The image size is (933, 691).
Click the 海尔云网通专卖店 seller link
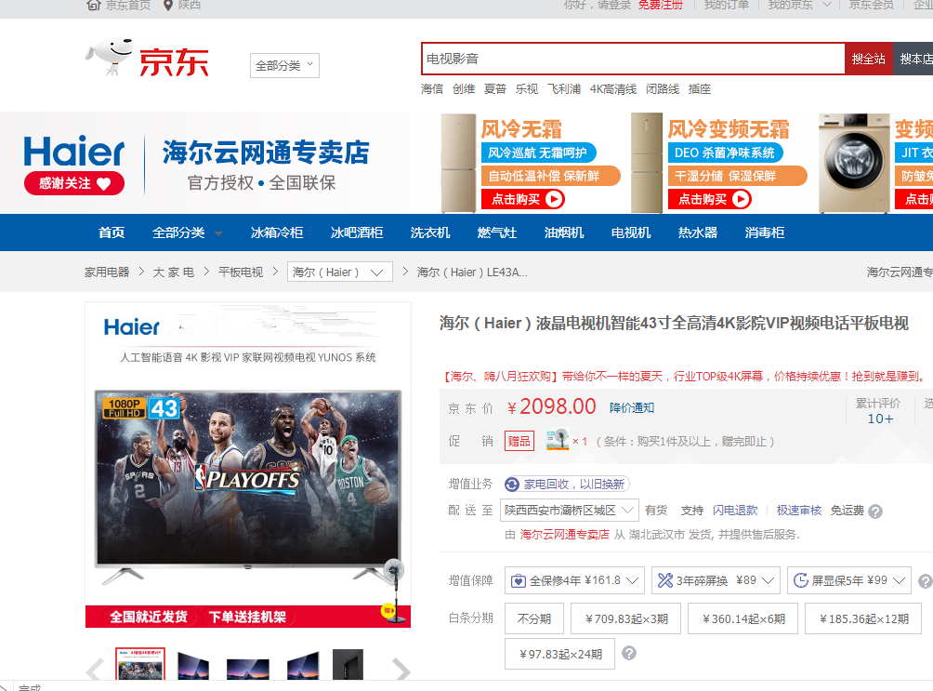coord(565,535)
